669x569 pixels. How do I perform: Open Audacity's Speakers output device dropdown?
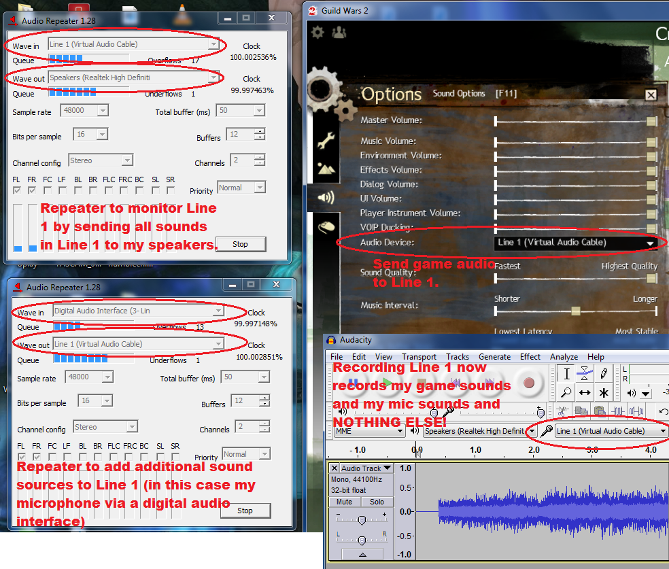[480, 431]
